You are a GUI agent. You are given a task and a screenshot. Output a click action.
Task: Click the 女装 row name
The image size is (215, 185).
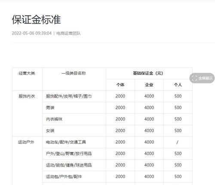pyautogui.click(x=50, y=131)
